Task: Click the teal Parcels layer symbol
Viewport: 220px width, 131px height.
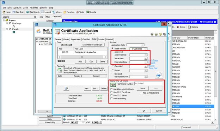Action: (x=14, y=32)
